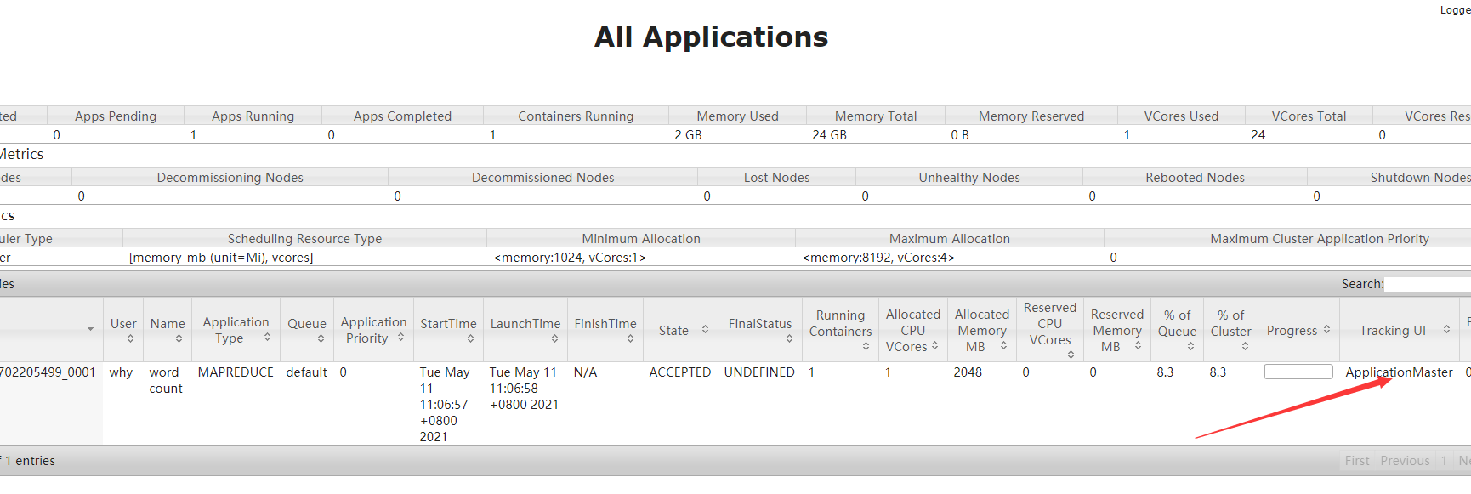This screenshot has width=1471, height=494.
Task: Sort by Reserved CPU VCores arrows
Action: [1071, 355]
